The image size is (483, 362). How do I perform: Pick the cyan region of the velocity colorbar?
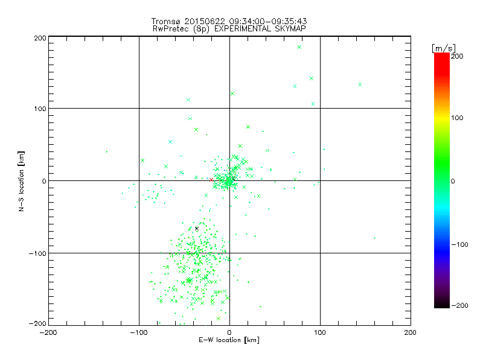pyautogui.click(x=442, y=208)
